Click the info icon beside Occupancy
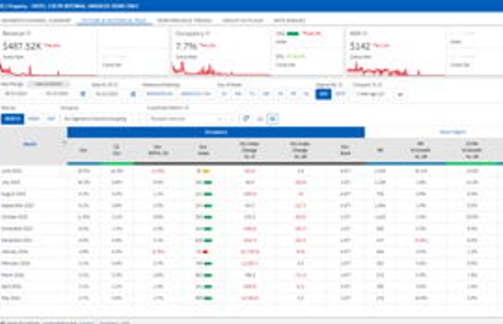This screenshot has height=324, width=503. coord(207,33)
